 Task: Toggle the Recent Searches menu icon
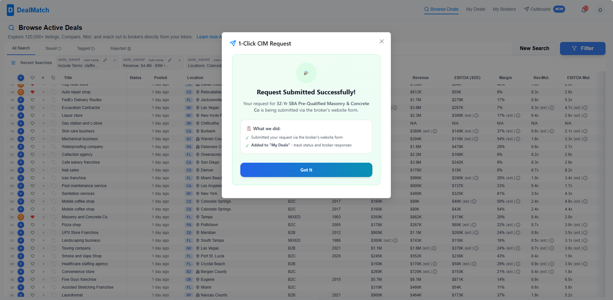pos(13,63)
